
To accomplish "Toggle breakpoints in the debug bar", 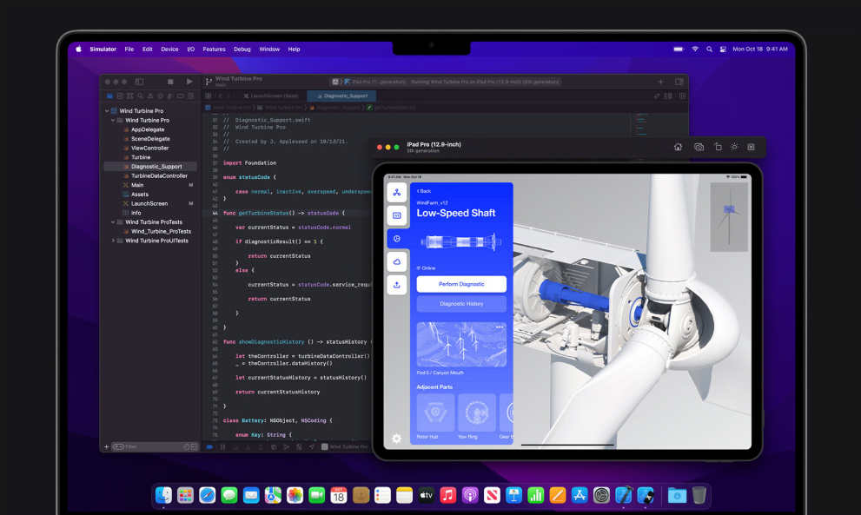I will [209, 446].
